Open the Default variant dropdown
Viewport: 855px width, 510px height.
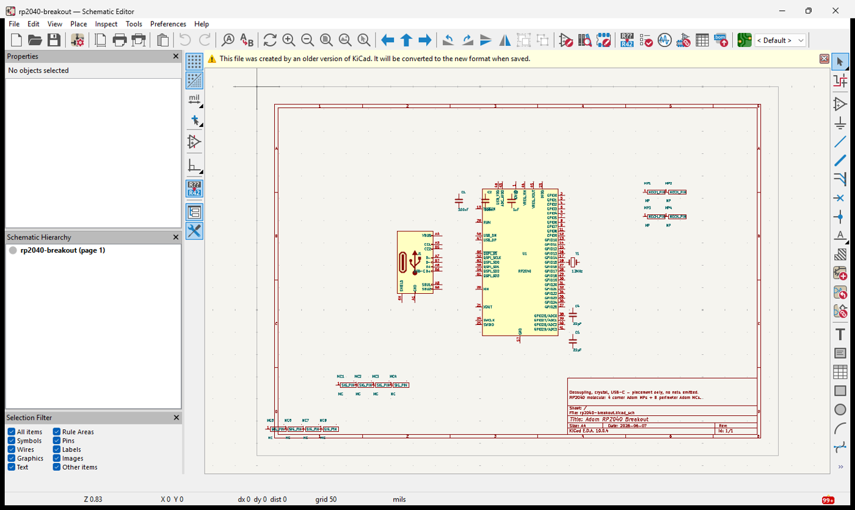pos(780,40)
